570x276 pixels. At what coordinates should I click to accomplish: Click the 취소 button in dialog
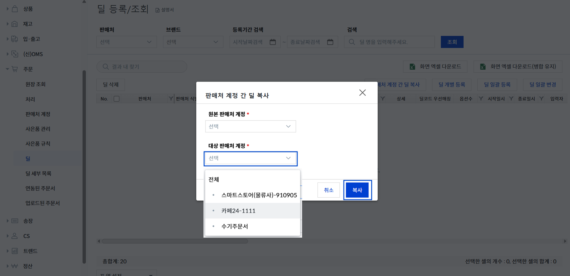click(329, 190)
